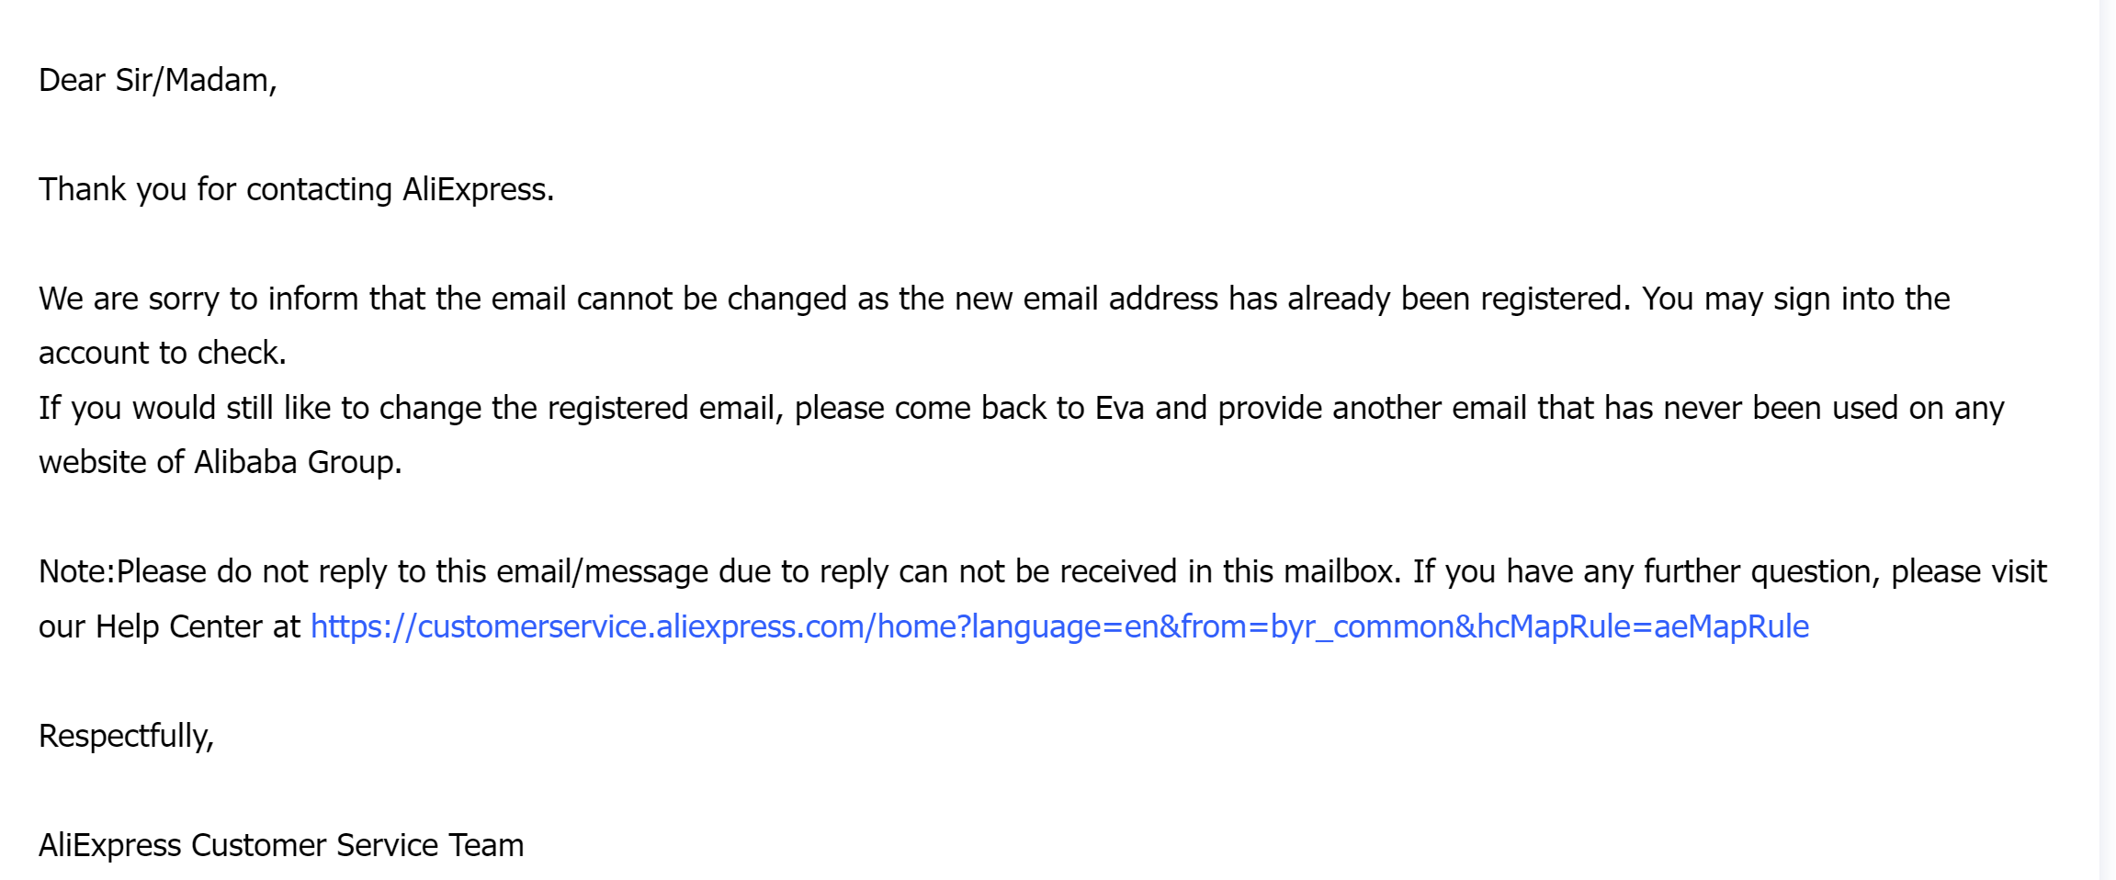Click the "Thank you for contacting AliExpress." sentence
The image size is (2116, 880).
(296, 189)
